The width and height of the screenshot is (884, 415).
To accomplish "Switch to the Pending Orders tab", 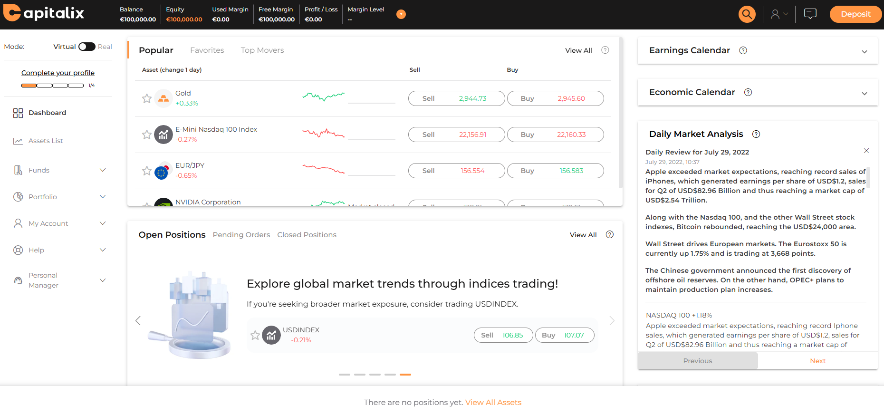I will pyautogui.click(x=241, y=235).
